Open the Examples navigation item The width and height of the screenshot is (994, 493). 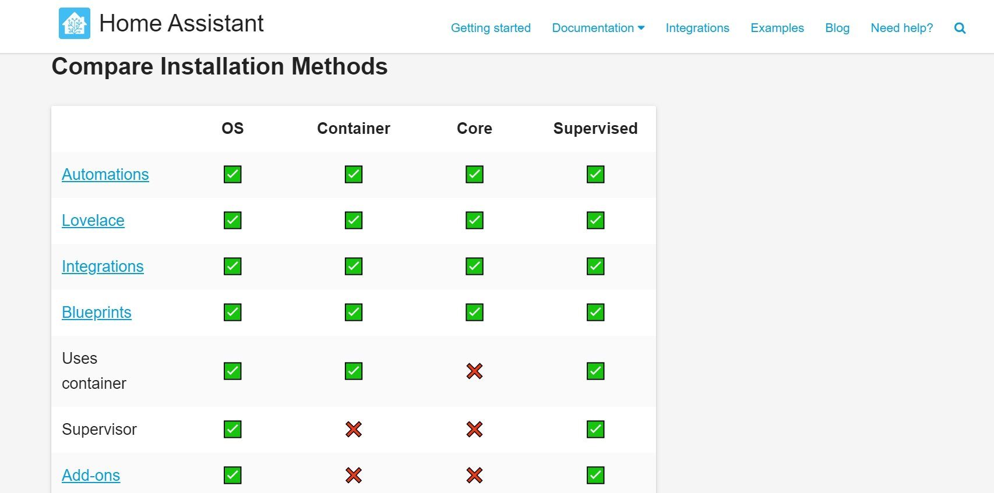pos(777,28)
